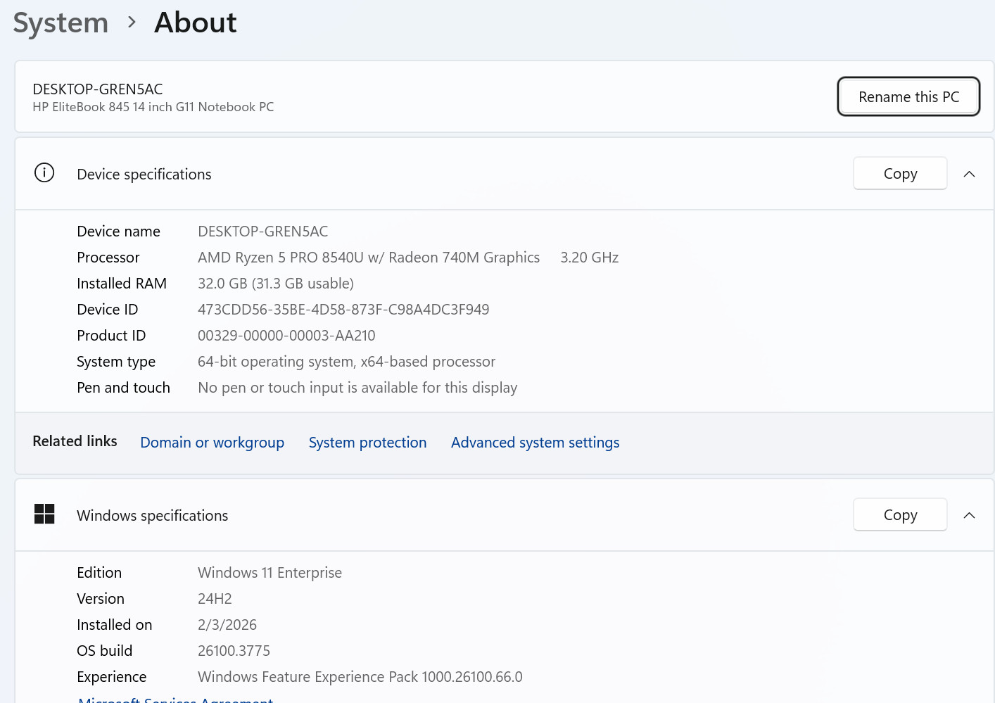Click the Installed RAM label
This screenshot has width=995, height=703.
tap(121, 284)
